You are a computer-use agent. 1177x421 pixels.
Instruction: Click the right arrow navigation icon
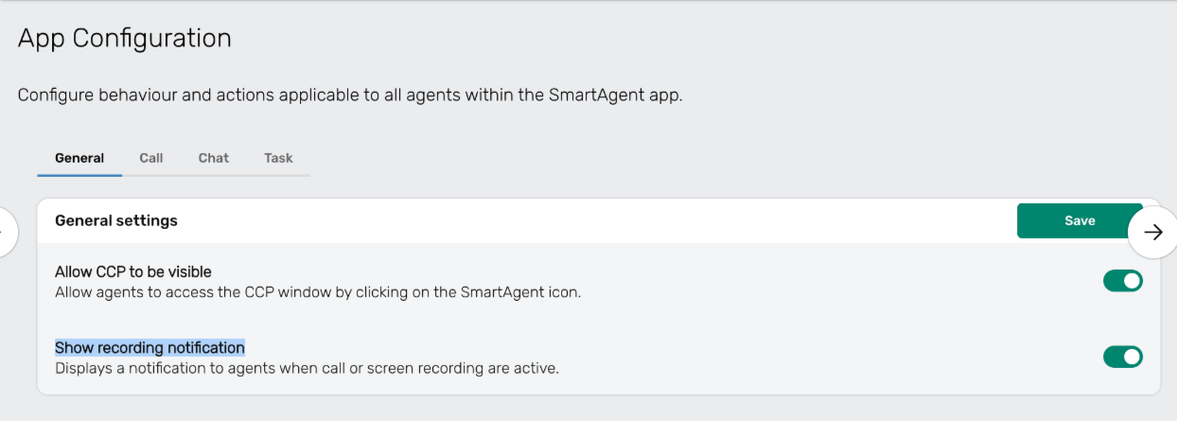click(1152, 233)
